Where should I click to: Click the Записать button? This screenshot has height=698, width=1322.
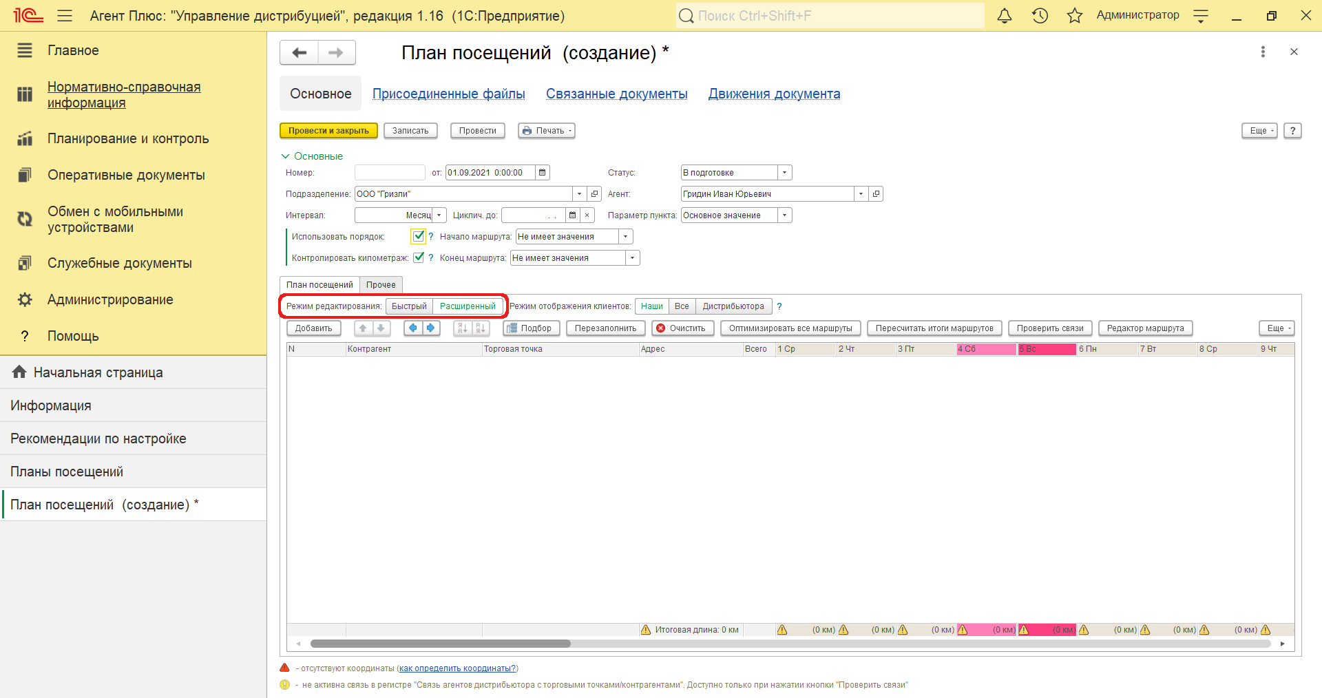coord(410,131)
